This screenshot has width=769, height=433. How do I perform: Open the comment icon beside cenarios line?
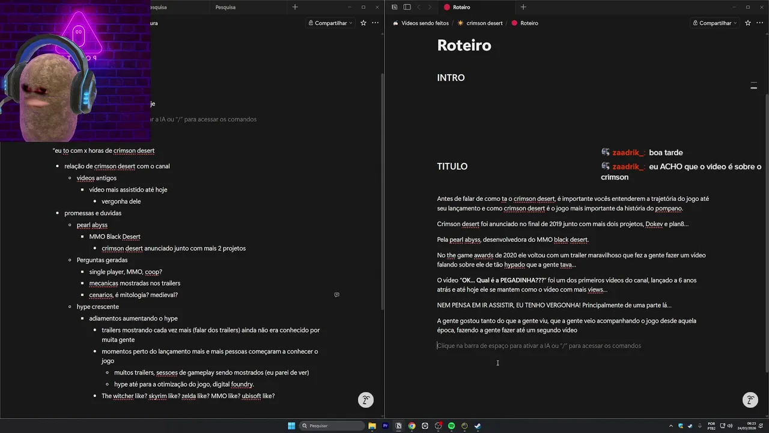(336, 295)
